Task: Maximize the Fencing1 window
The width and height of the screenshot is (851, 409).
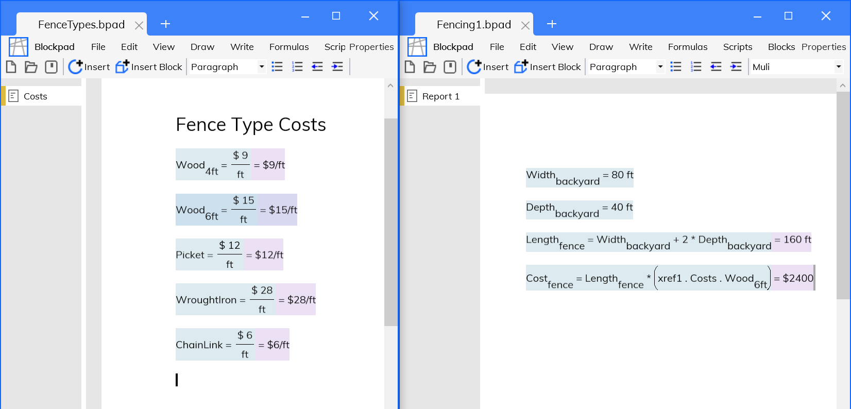Action: click(x=788, y=16)
